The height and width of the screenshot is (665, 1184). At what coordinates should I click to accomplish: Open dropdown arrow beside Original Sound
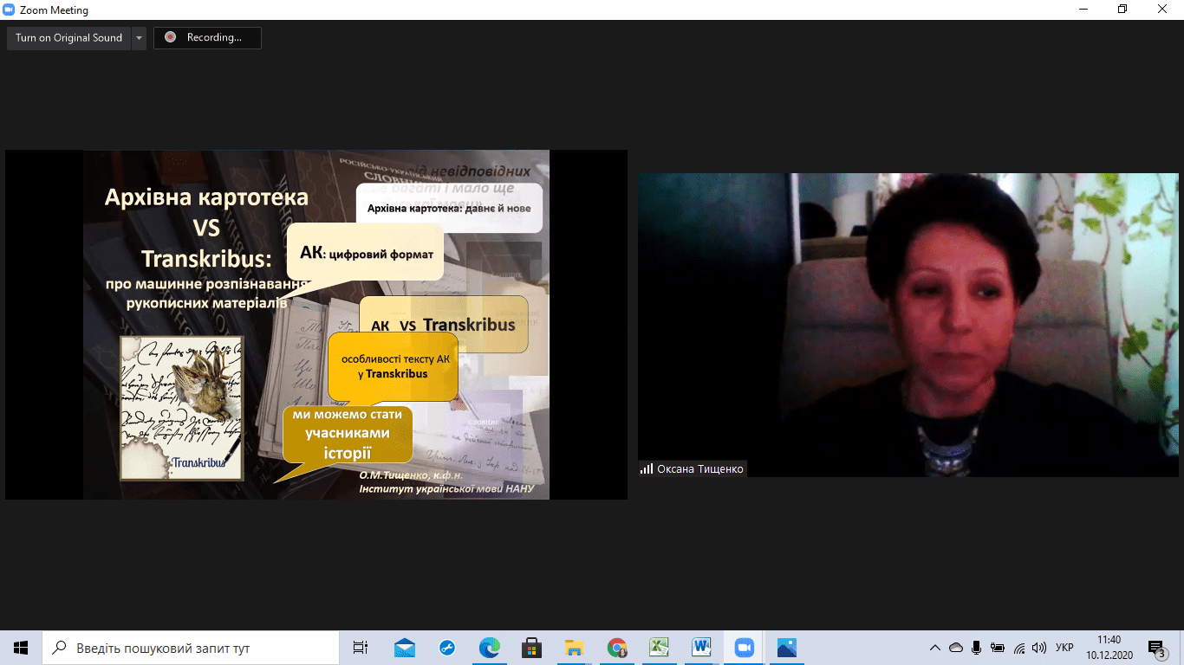pyautogui.click(x=139, y=38)
